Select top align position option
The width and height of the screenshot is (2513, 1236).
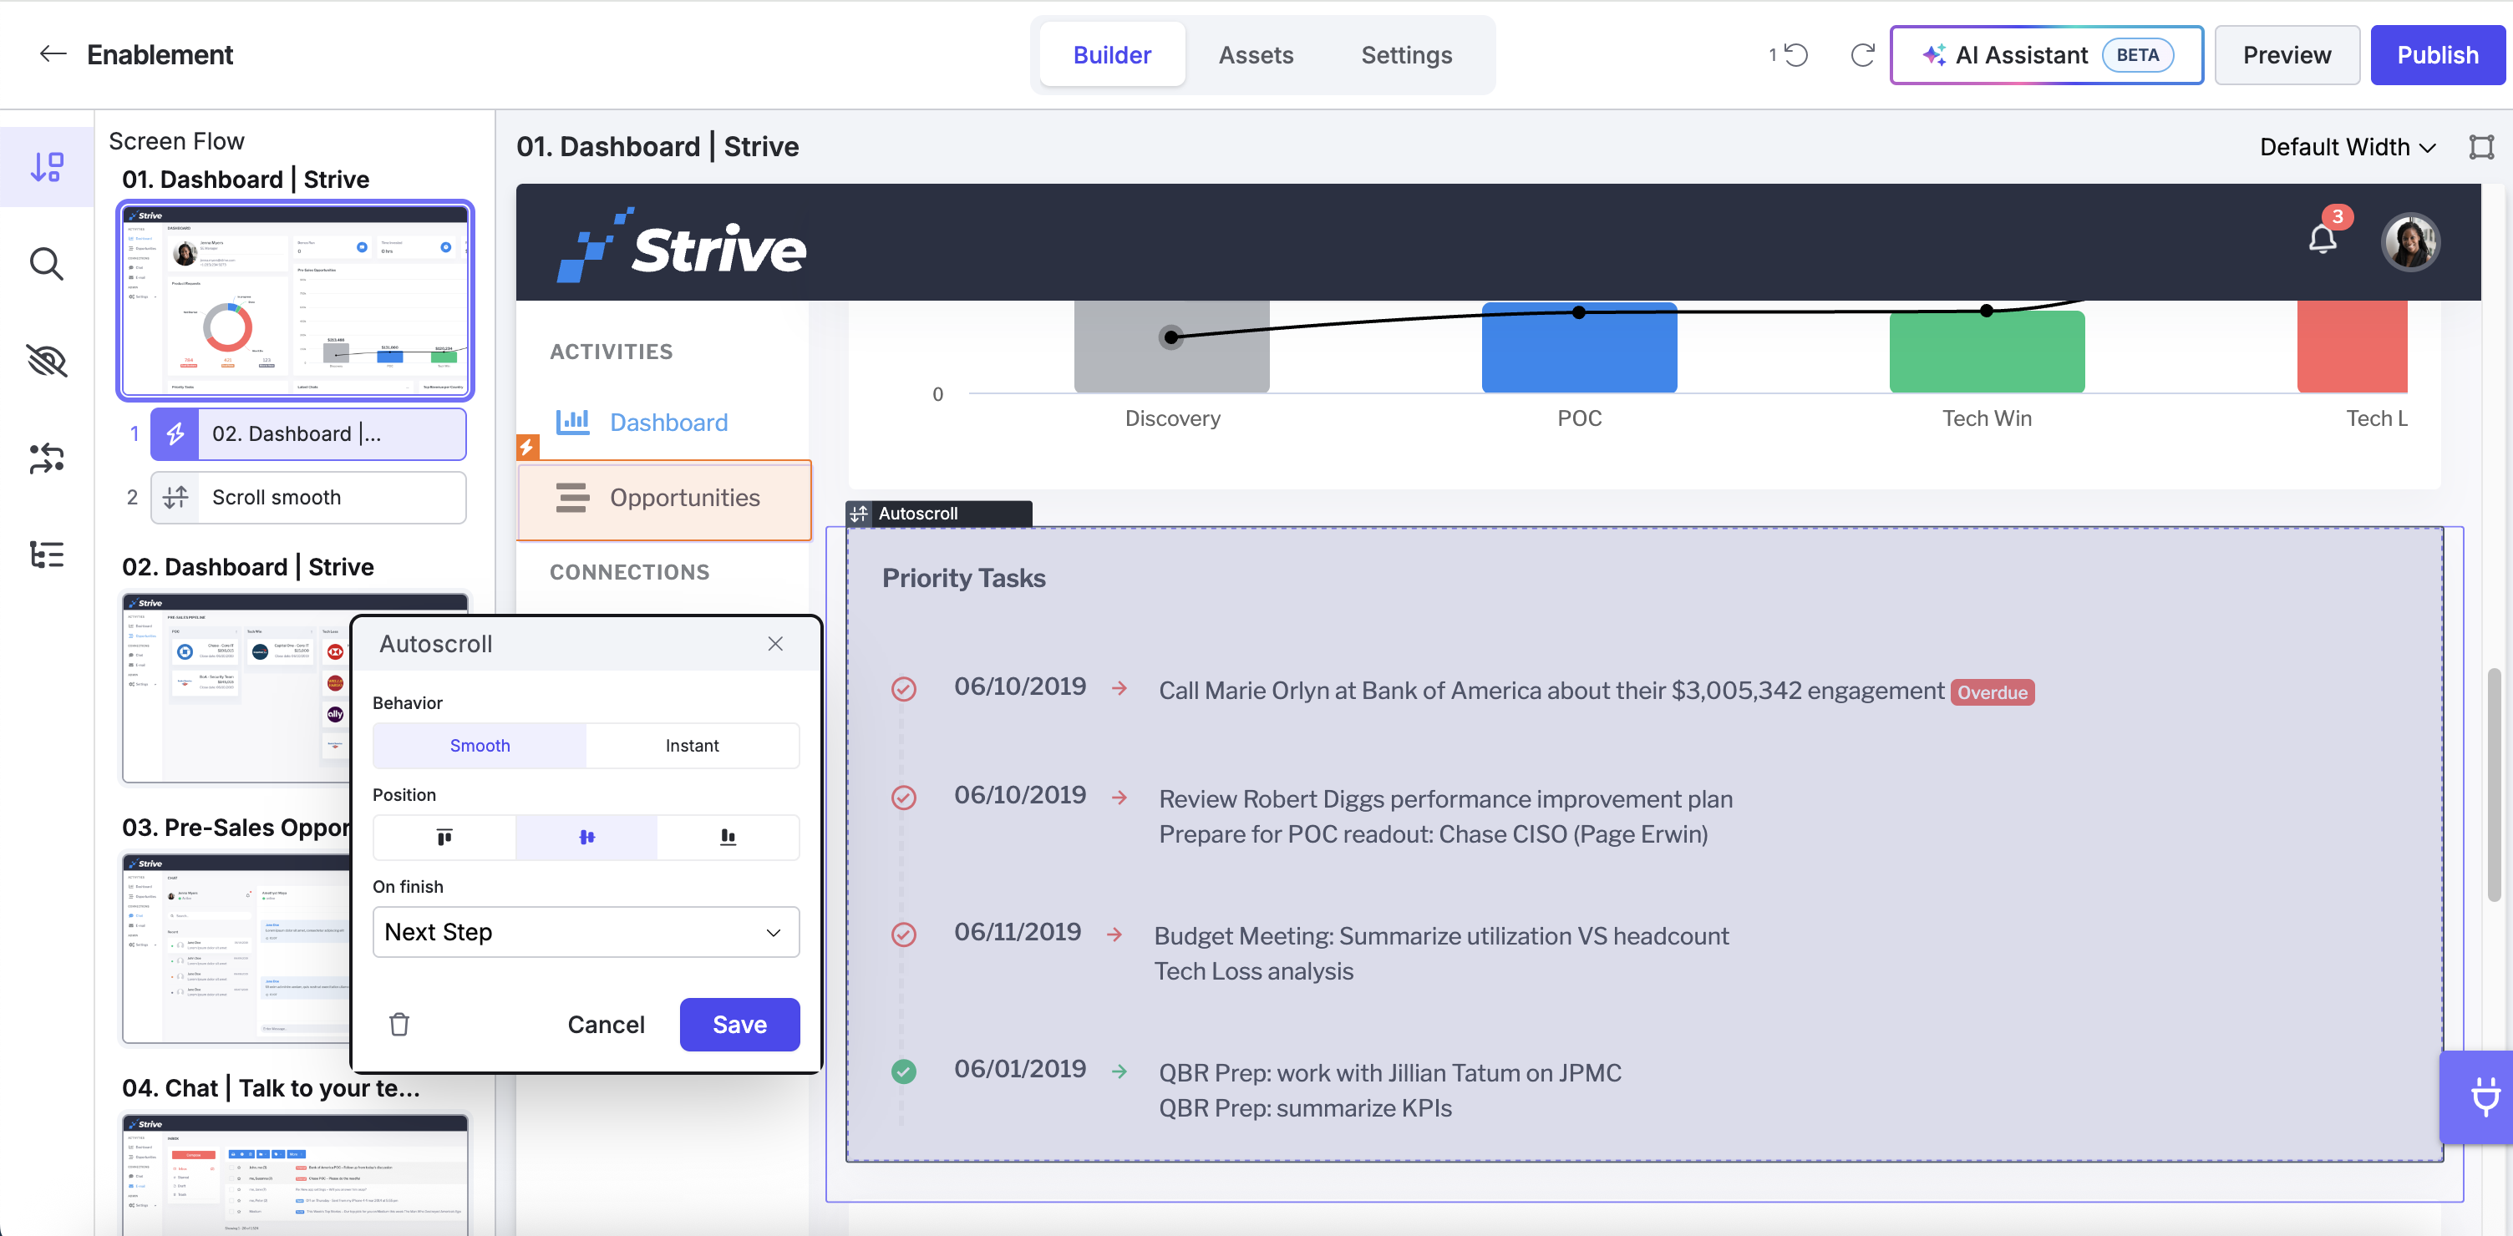click(444, 838)
